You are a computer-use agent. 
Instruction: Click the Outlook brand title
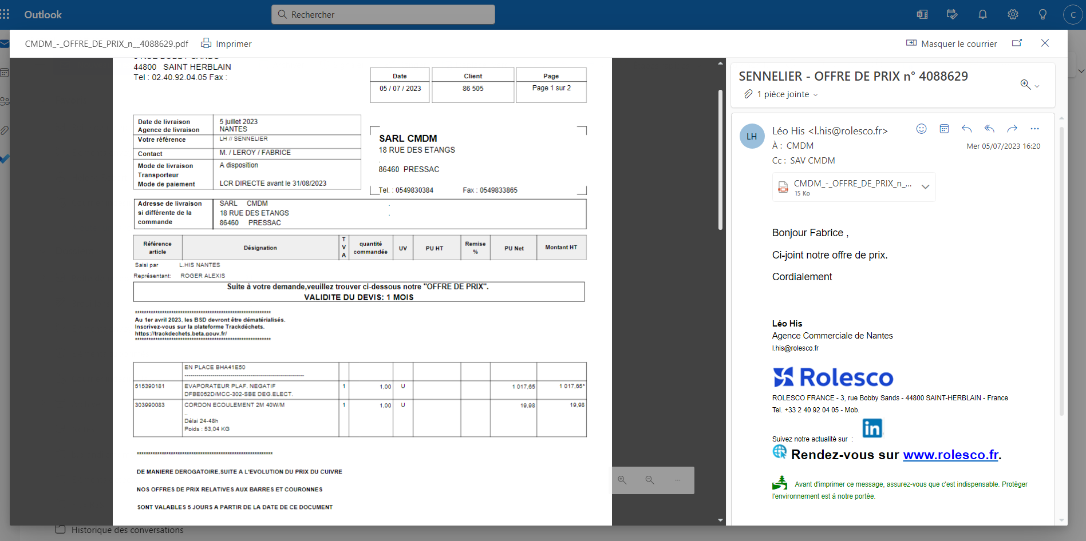tap(43, 15)
